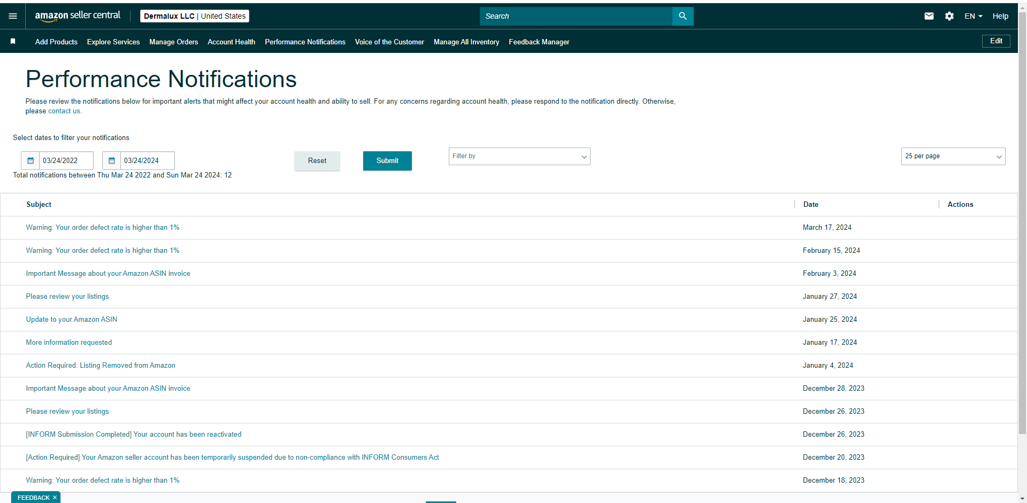Click the date cell January 4, 2024
The image size is (1027, 503).
tap(828, 366)
